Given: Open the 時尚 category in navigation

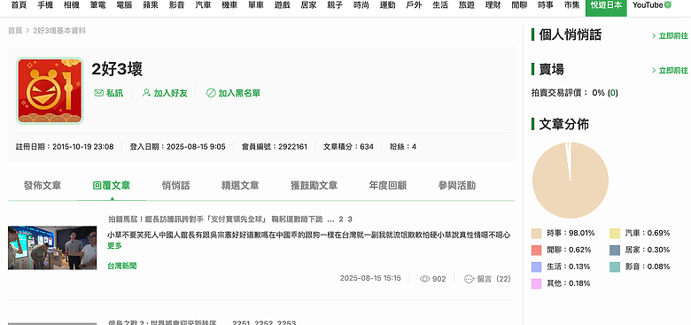Looking at the screenshot, I should pyautogui.click(x=361, y=5).
